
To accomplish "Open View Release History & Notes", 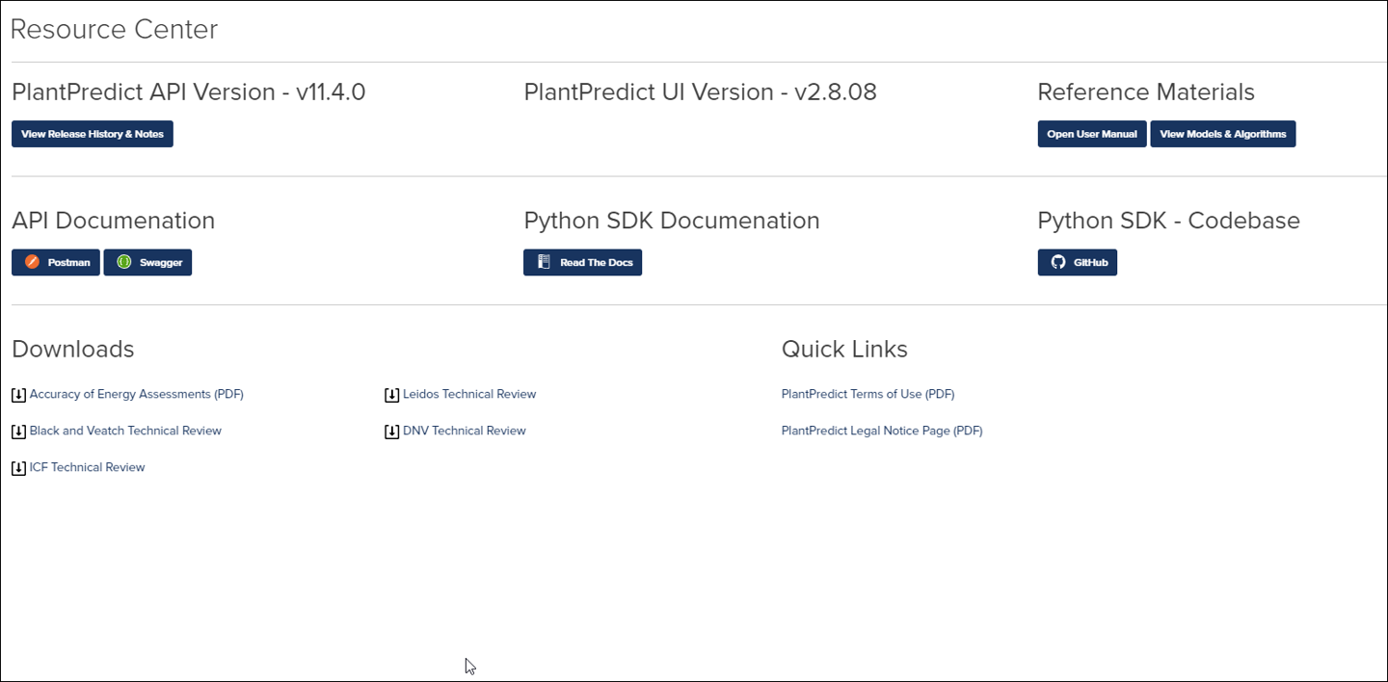I will pyautogui.click(x=93, y=134).
